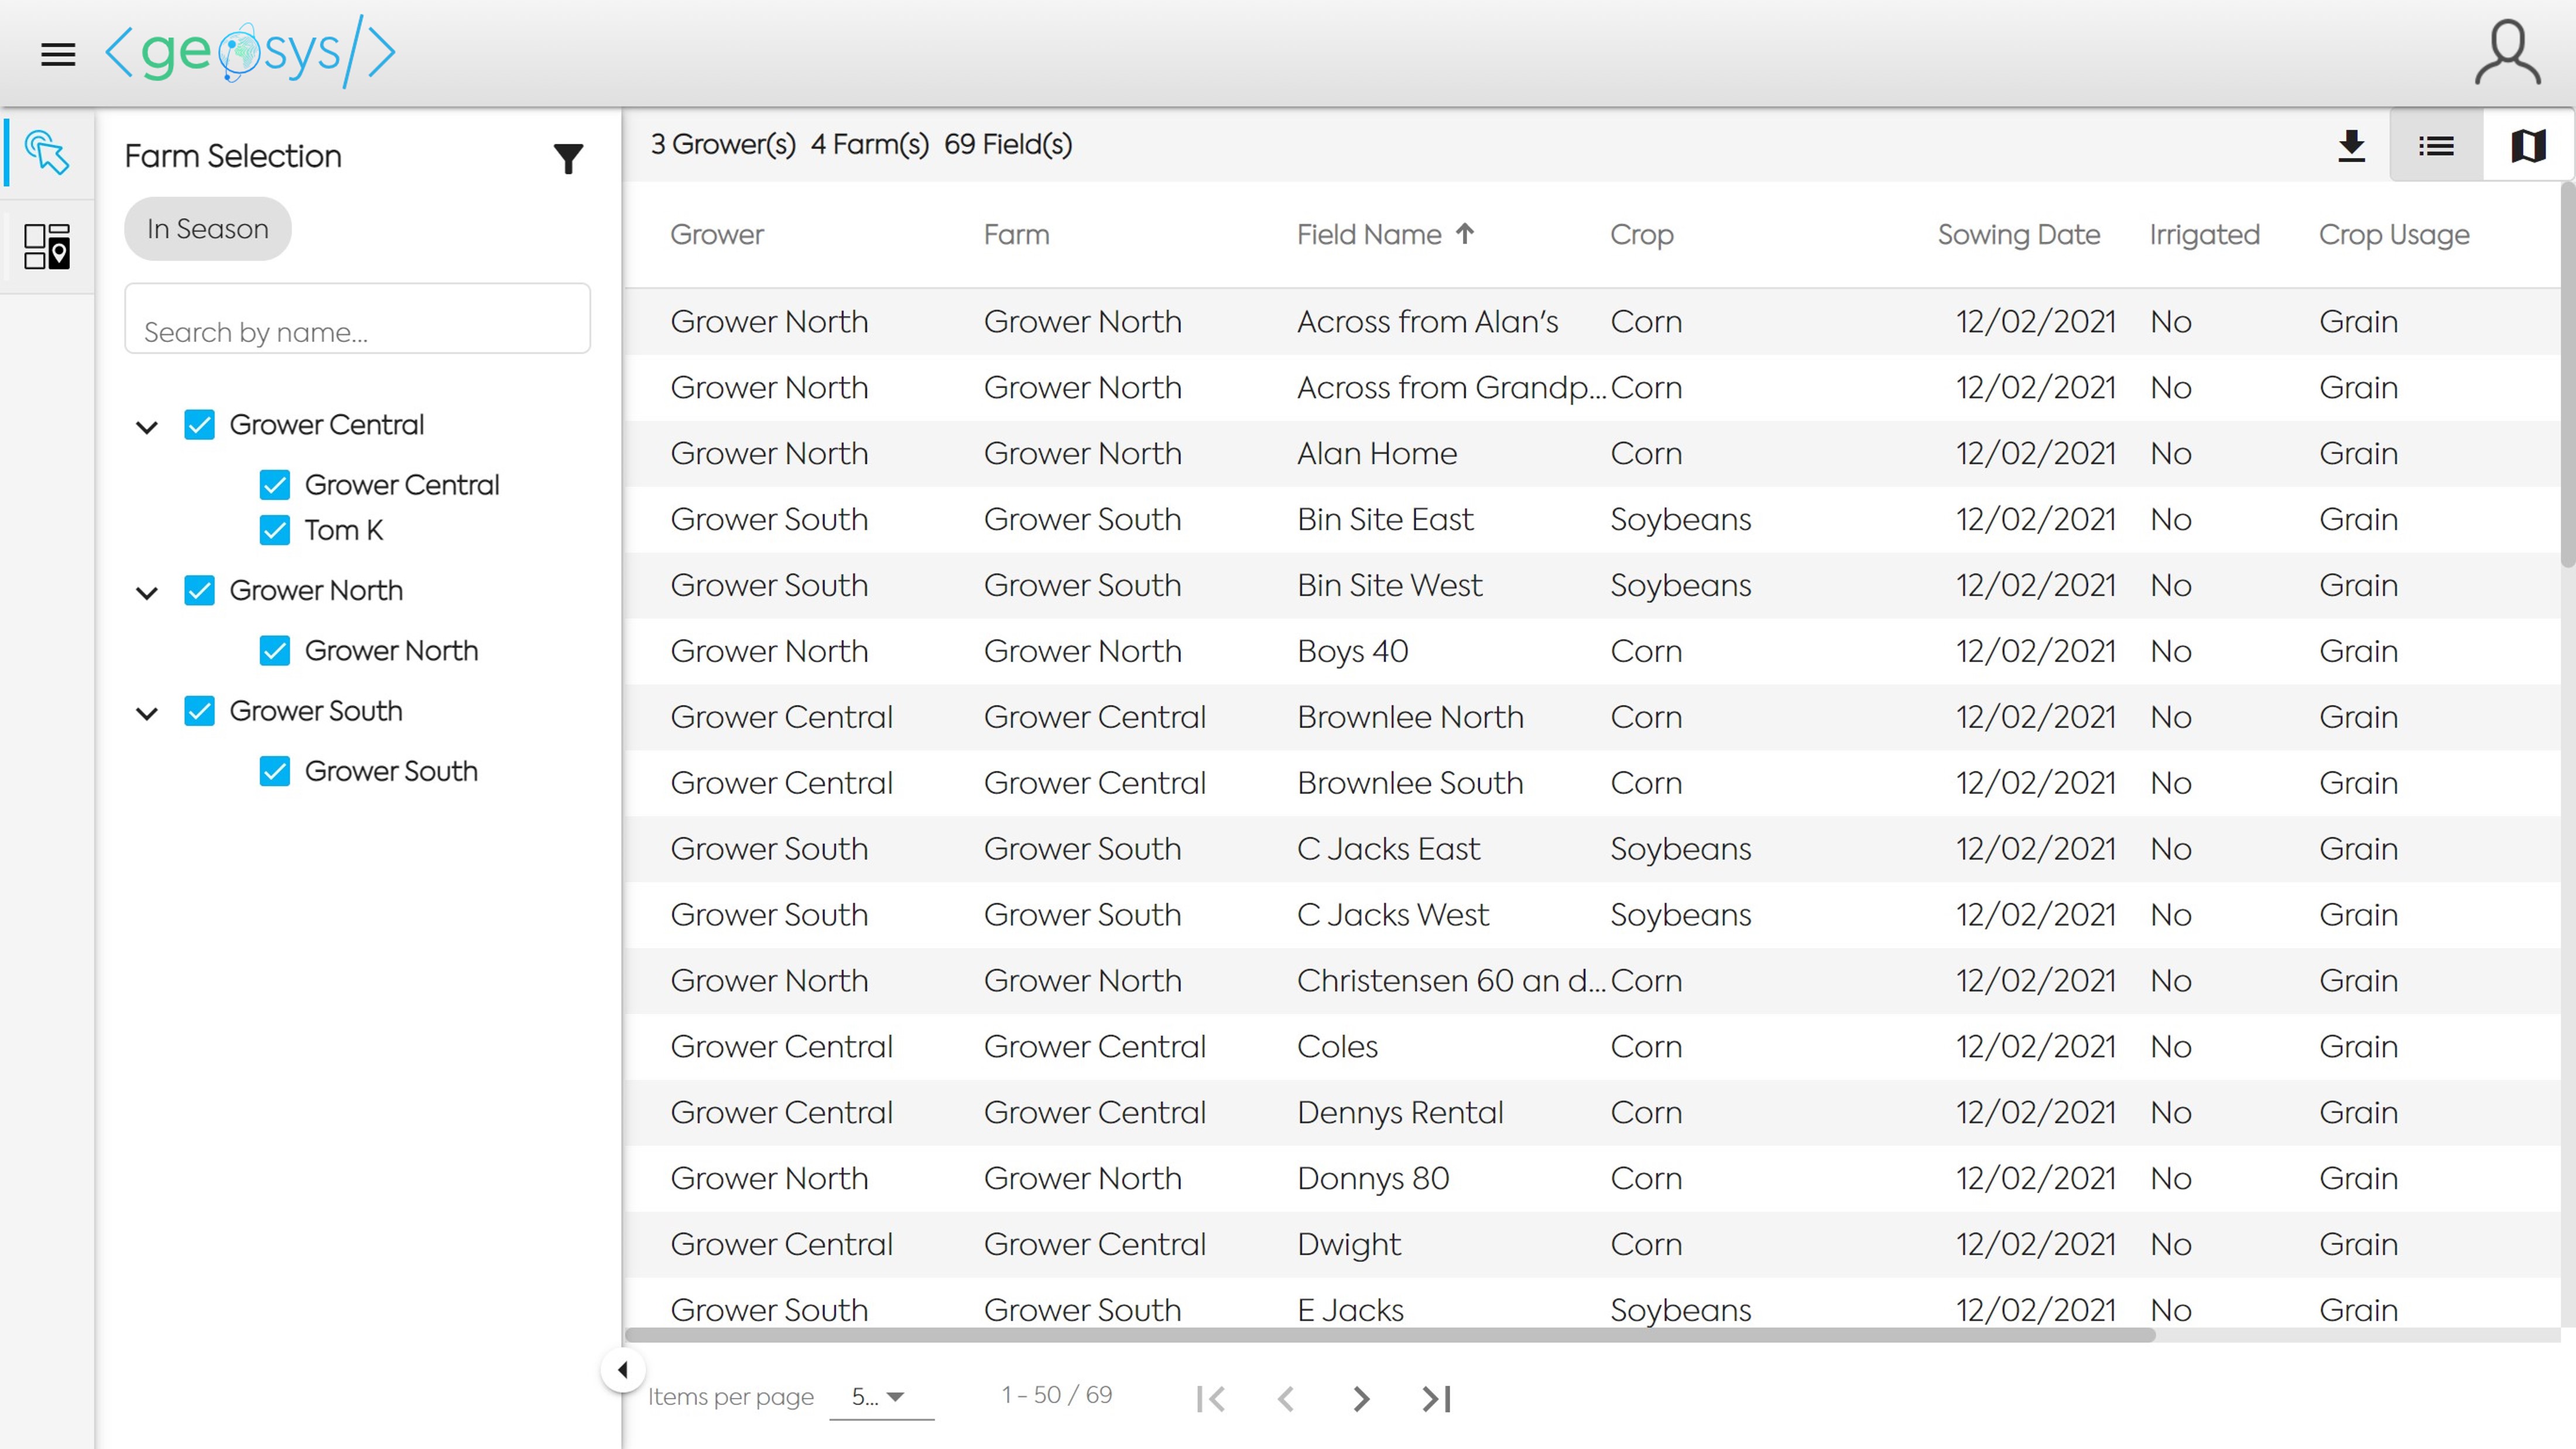
Task: Open the hamburger main menu
Action: click(58, 54)
